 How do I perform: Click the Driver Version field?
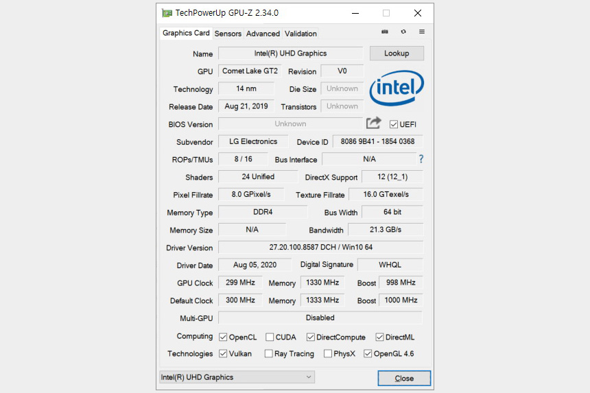tap(320, 248)
